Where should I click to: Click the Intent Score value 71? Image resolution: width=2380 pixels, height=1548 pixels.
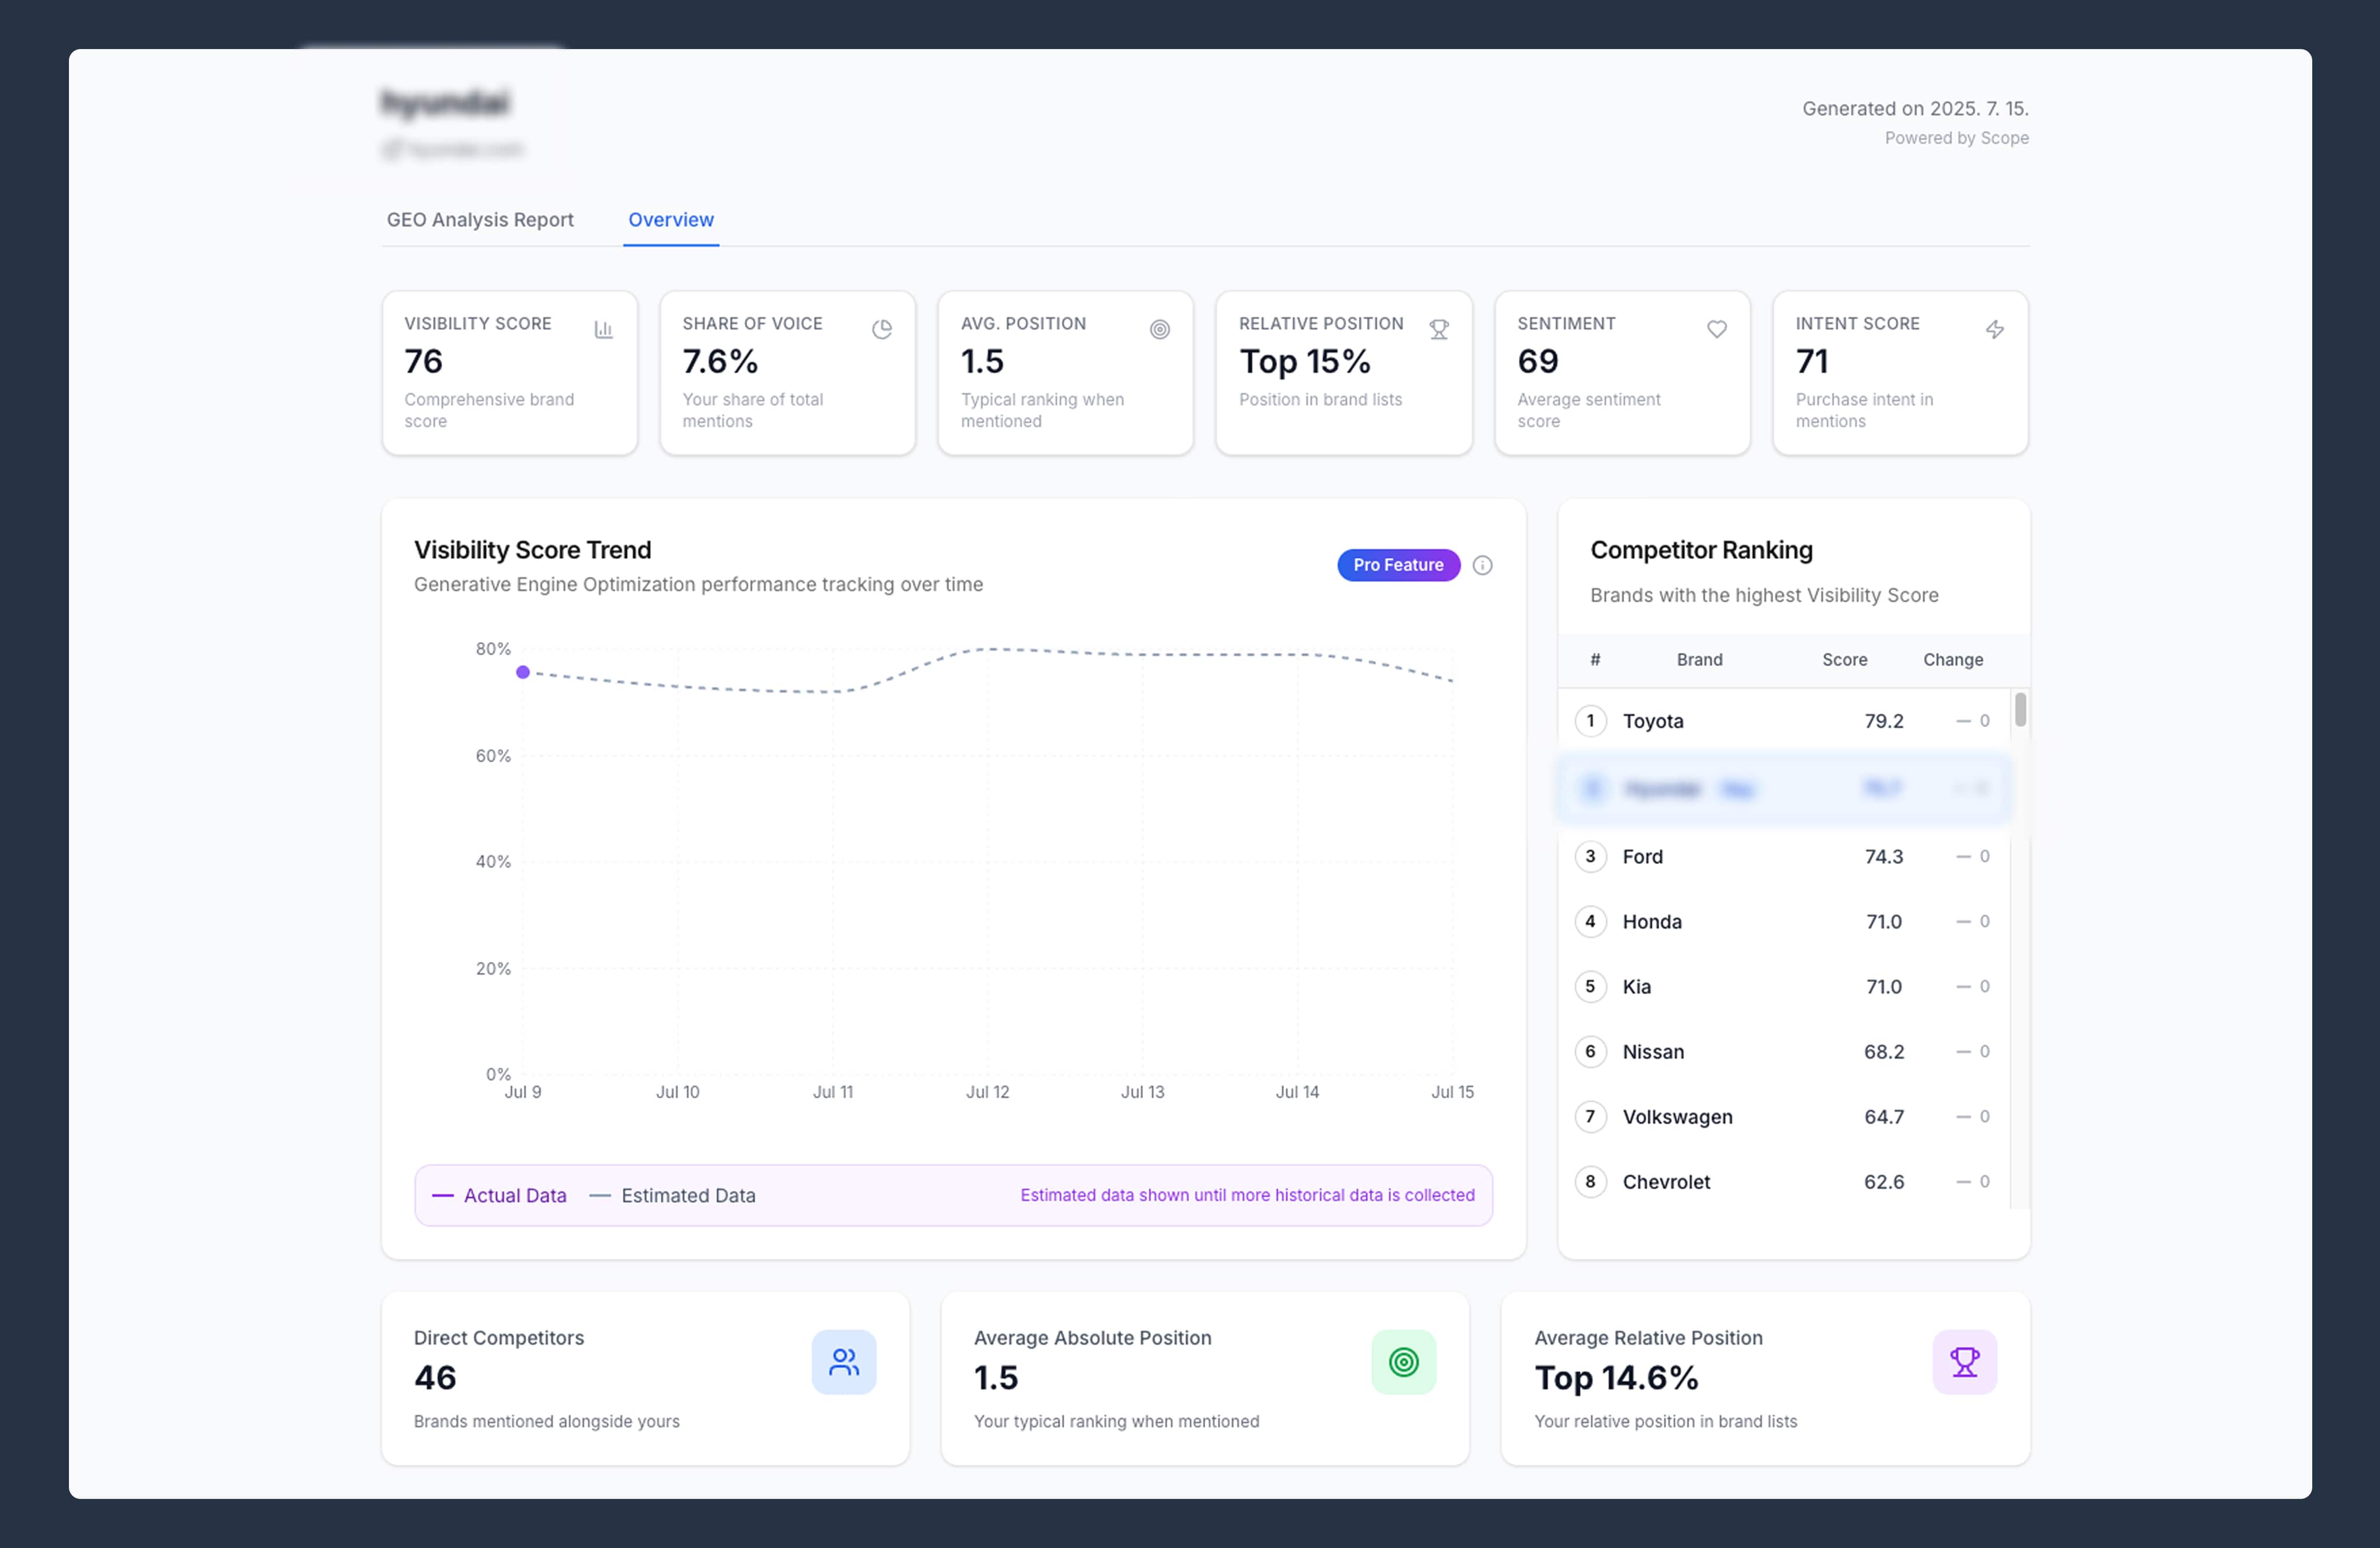pos(1811,361)
